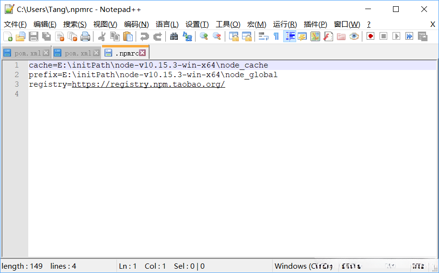Zoom in using the magnifier plus icon
The width and height of the screenshot is (439, 273).
(x=204, y=36)
